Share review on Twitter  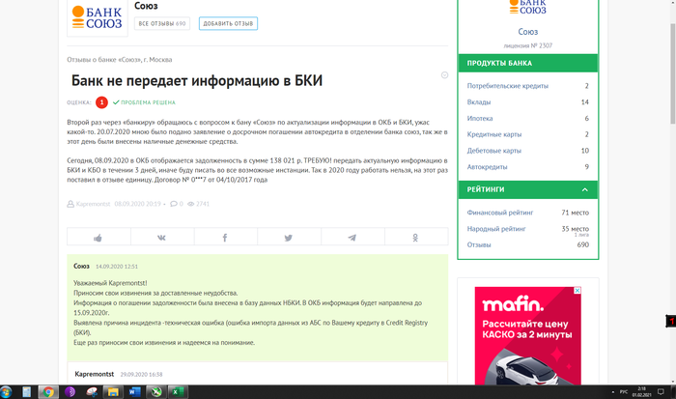(x=289, y=238)
